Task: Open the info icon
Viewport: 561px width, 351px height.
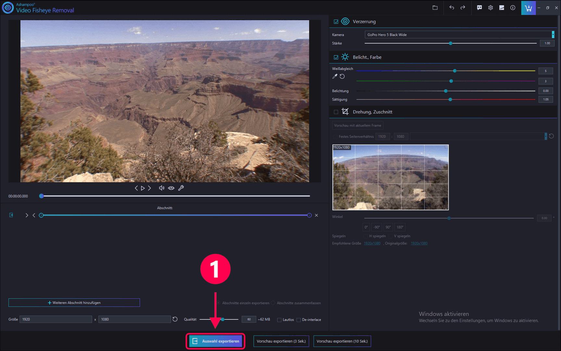Action: [513, 8]
